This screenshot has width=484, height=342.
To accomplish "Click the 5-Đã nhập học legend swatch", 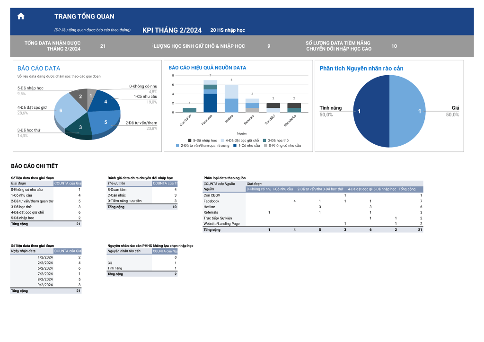I will tap(189, 140).
